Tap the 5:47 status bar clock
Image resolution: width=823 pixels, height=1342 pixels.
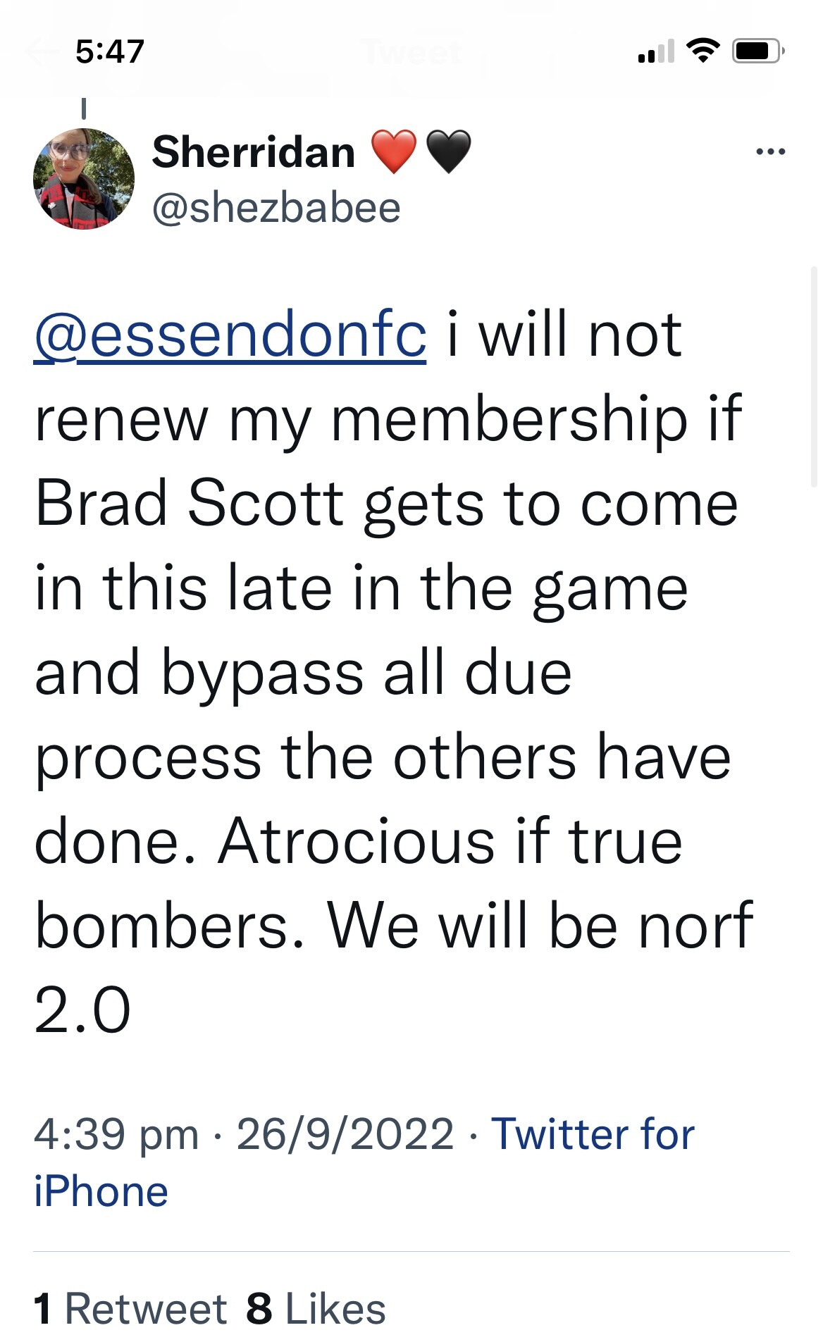click(x=110, y=51)
